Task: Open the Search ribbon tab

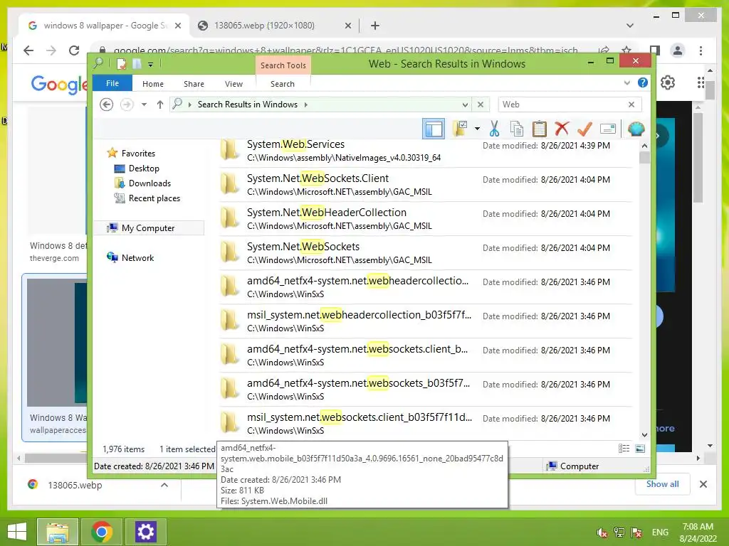Action: 282,84
